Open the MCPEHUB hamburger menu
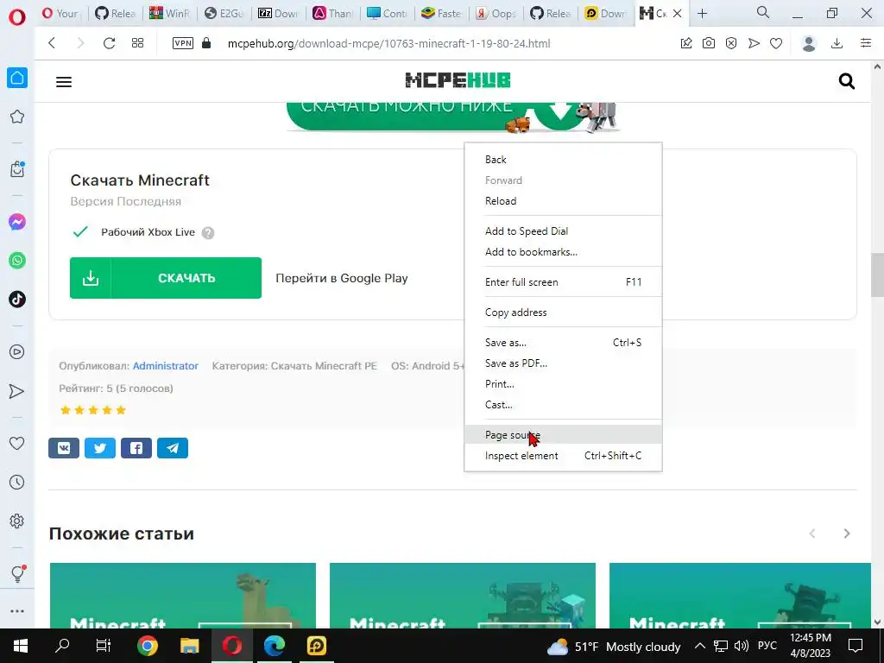 [x=64, y=82]
